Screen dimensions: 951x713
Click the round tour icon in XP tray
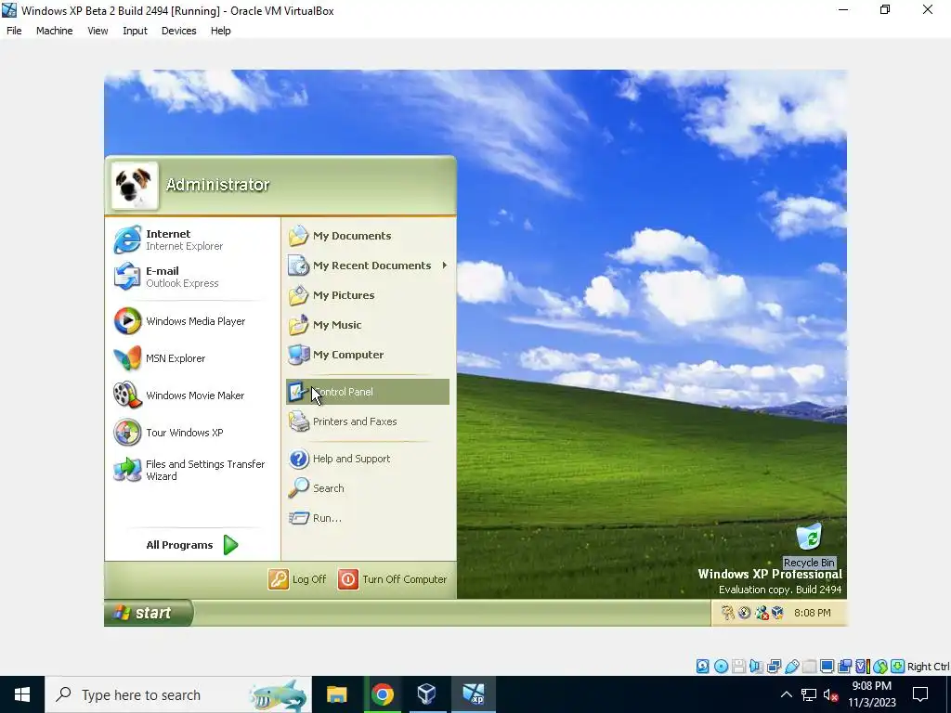(744, 613)
